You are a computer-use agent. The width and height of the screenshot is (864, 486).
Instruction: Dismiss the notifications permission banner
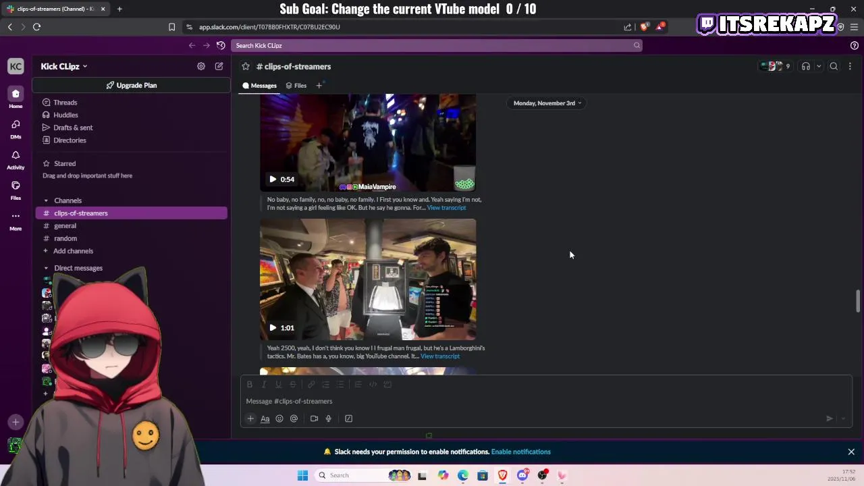[x=851, y=452]
